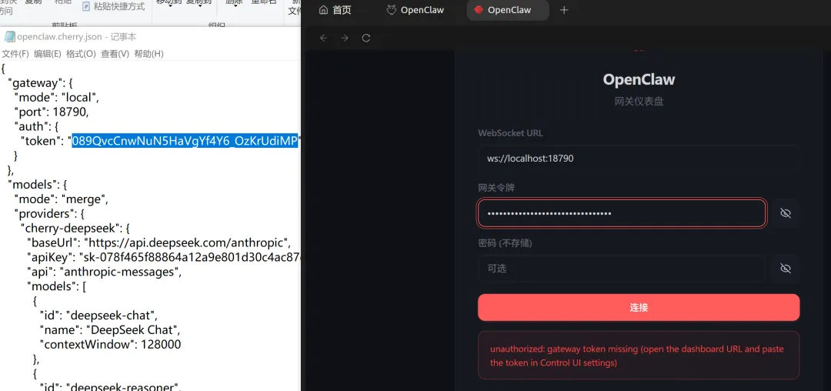This screenshot has width=831, height=391.
Task: Click the Notepad icon in the title bar
Action: (x=9, y=36)
